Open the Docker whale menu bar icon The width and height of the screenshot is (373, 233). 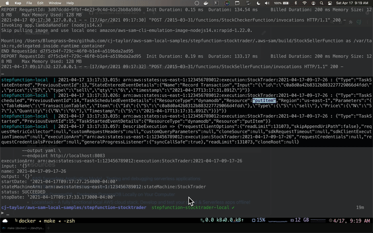pyautogui.click(x=206, y=3)
